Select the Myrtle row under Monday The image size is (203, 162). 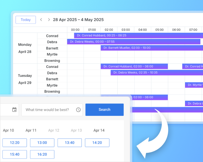coord(52,54)
